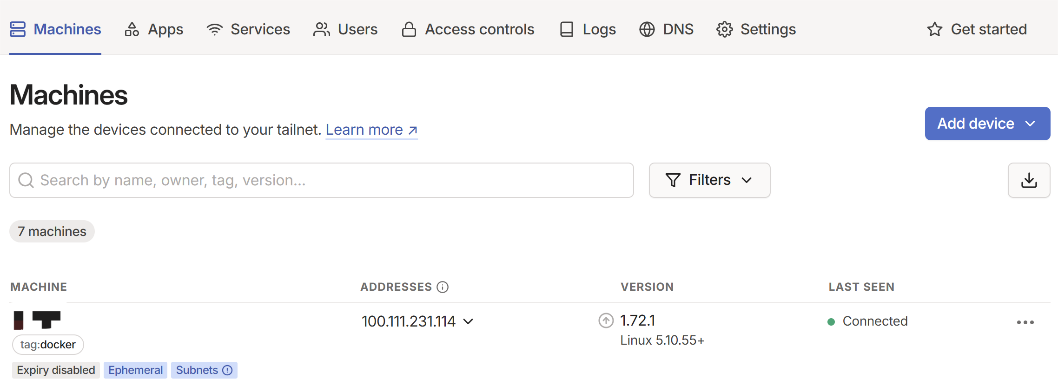Open the Settings tab
Viewport: 1058px width, 386px height.
pos(756,29)
